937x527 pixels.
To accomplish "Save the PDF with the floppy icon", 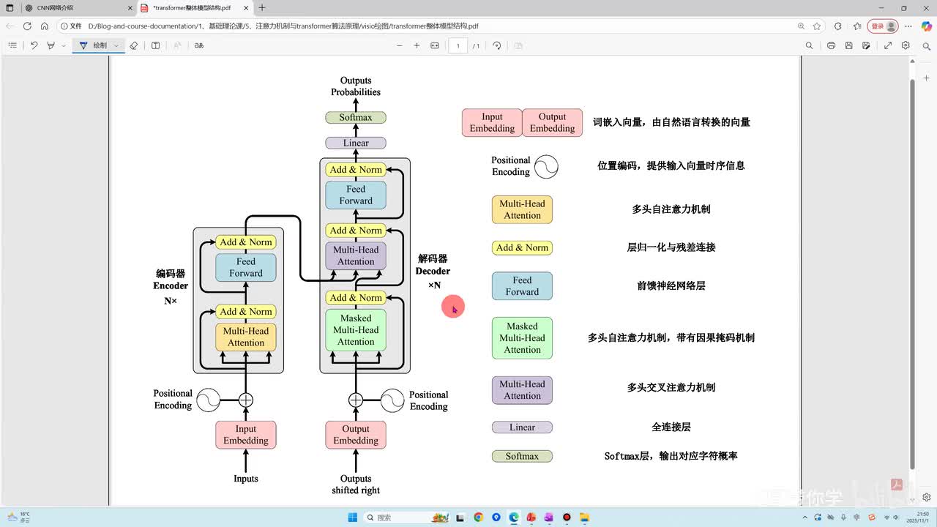I will pyautogui.click(x=848, y=45).
